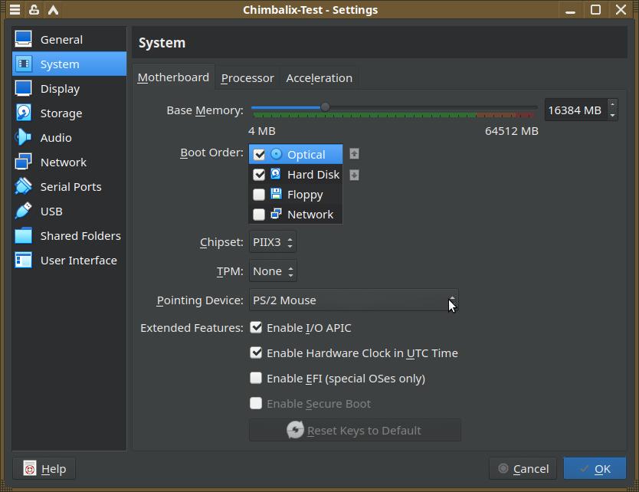Enable Floppy in boot order
The width and height of the screenshot is (639, 492).
259,195
